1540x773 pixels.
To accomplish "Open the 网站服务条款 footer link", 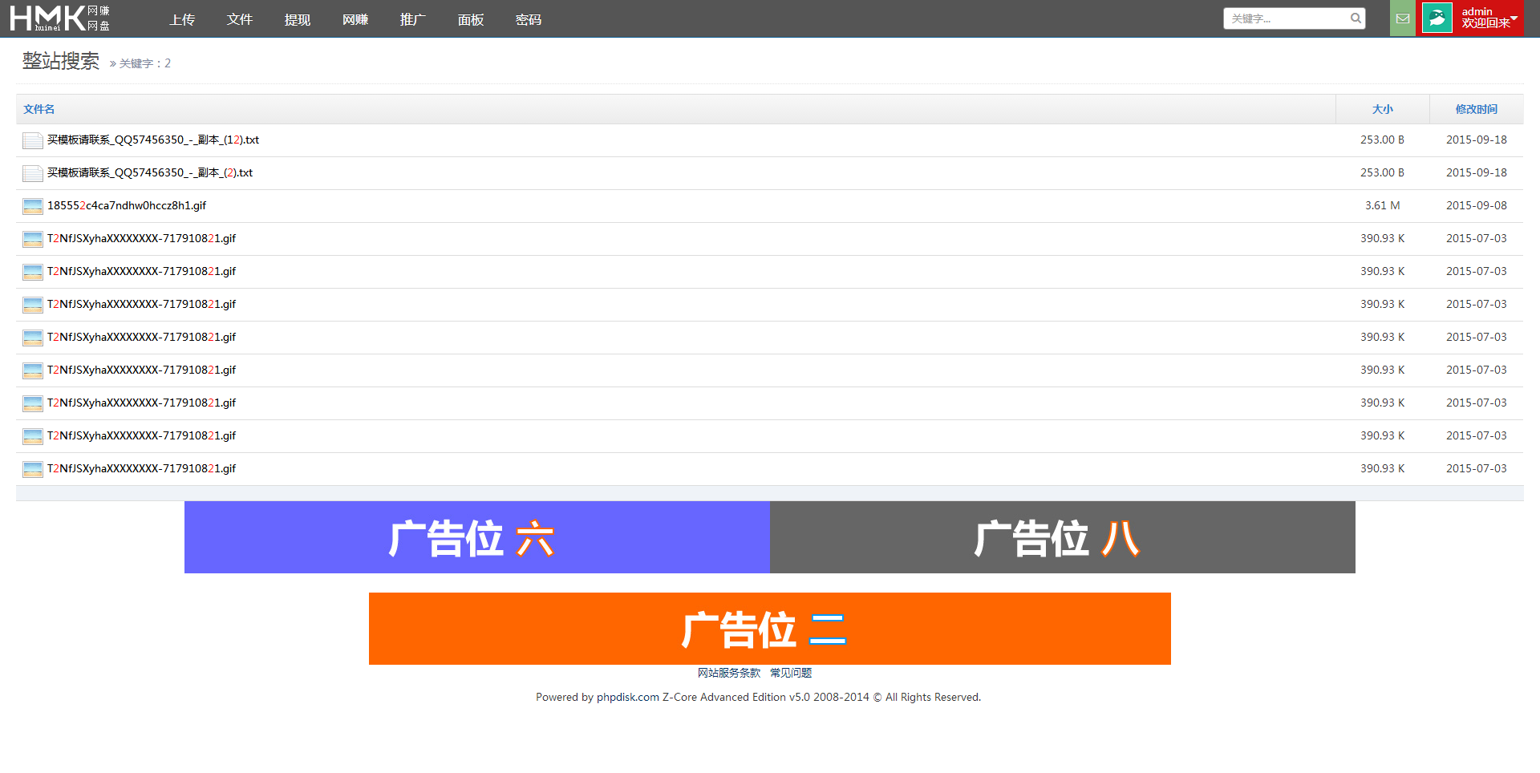I will tap(729, 673).
